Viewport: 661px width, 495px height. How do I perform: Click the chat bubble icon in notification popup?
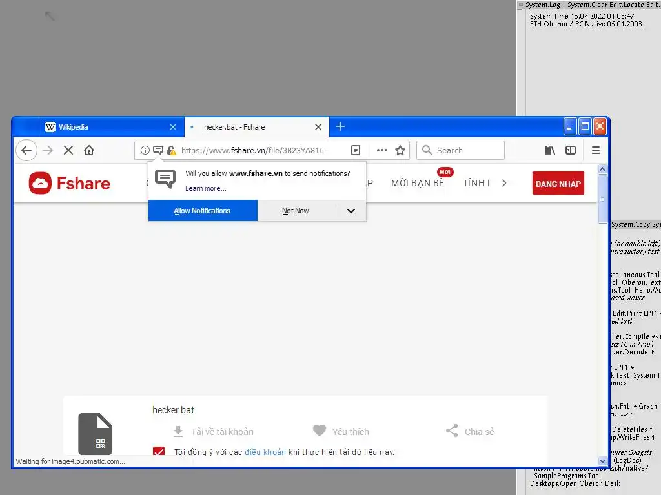[165, 179]
